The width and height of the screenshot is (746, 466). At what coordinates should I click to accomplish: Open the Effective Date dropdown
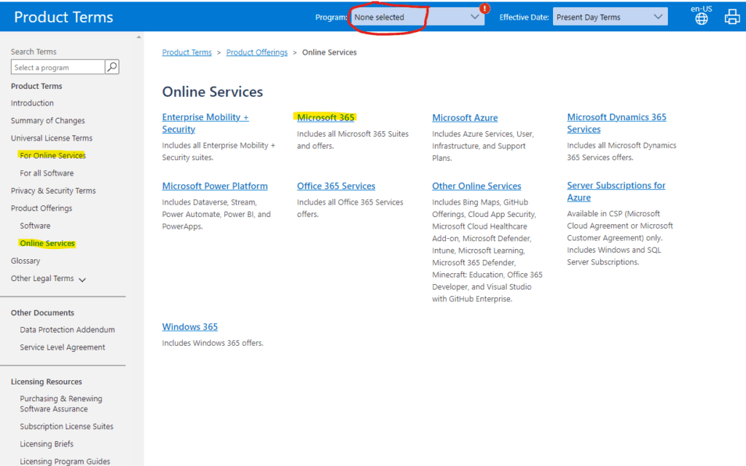[610, 17]
